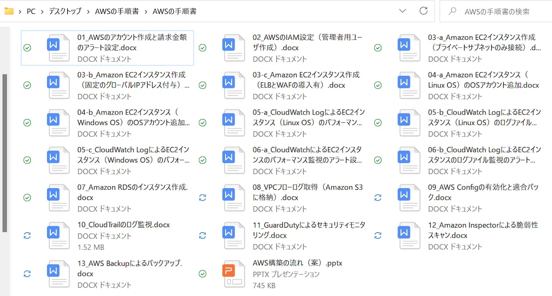Image resolution: width=552 pixels, height=296 pixels.
Task: Click the file name 11_GuardDutyによるセキュリティモニタリング.docx
Action: tap(309, 230)
